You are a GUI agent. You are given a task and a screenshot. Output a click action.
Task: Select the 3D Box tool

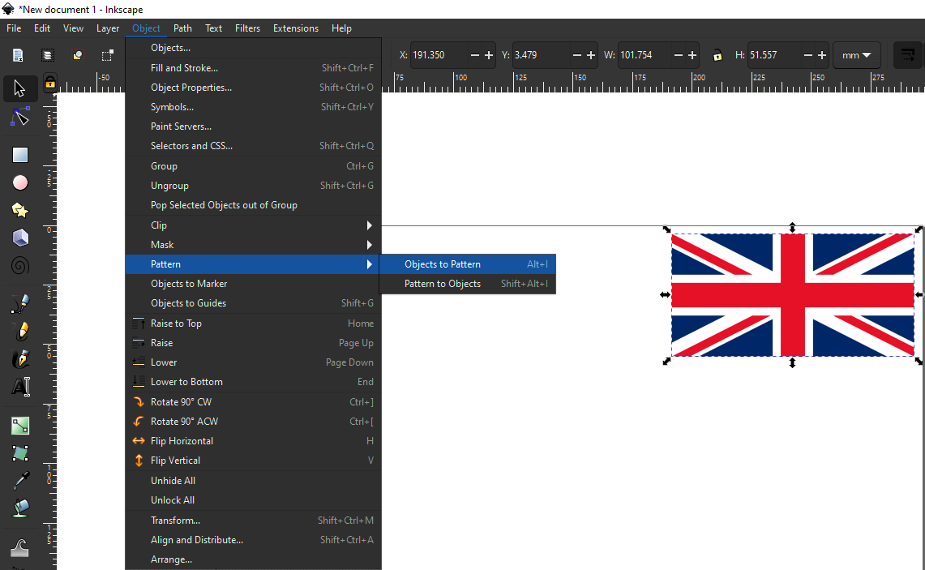[x=20, y=238]
